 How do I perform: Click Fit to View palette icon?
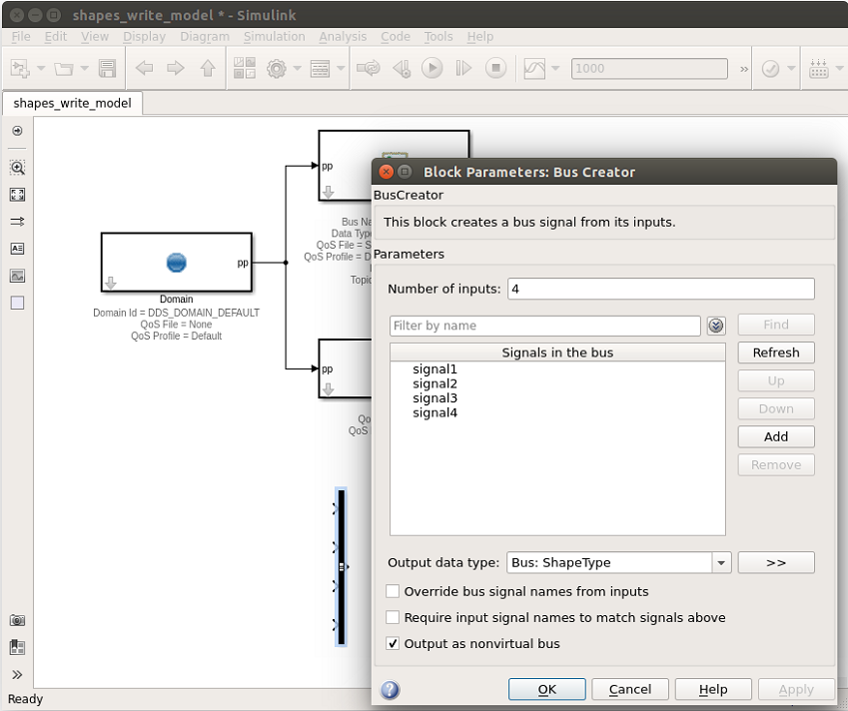tap(17, 195)
